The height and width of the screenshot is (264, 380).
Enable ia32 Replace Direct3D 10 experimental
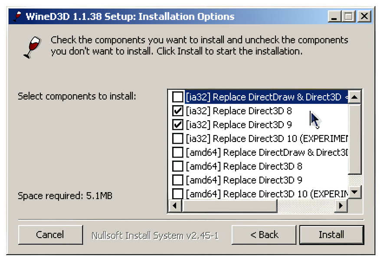177,138
